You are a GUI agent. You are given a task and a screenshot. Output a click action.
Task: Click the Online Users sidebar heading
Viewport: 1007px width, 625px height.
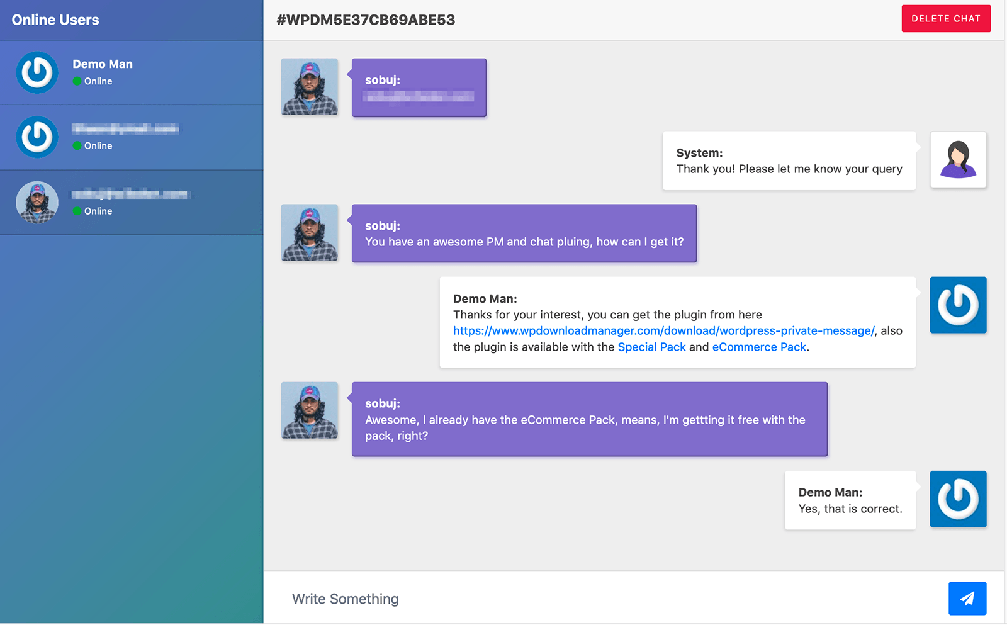click(x=55, y=20)
